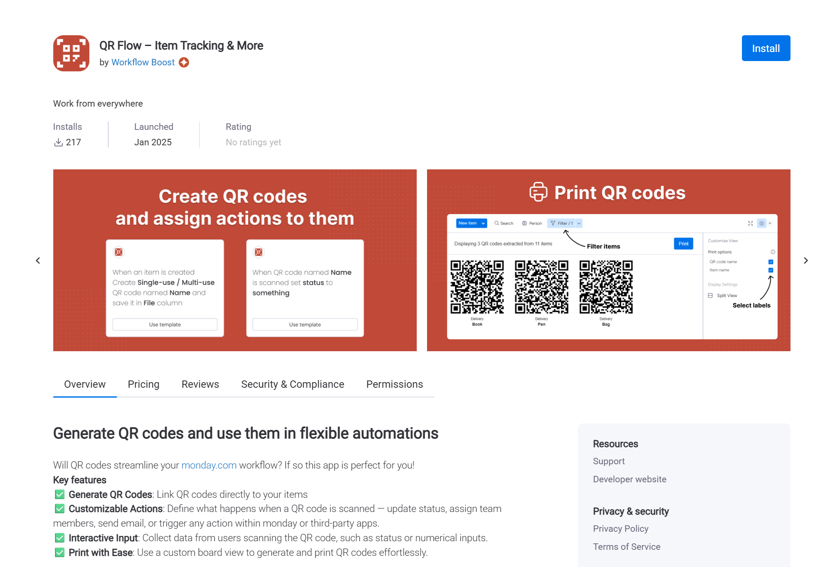Screen dimensions: 824x567
Task: Open the Security & Compliance tab
Action: coord(293,384)
